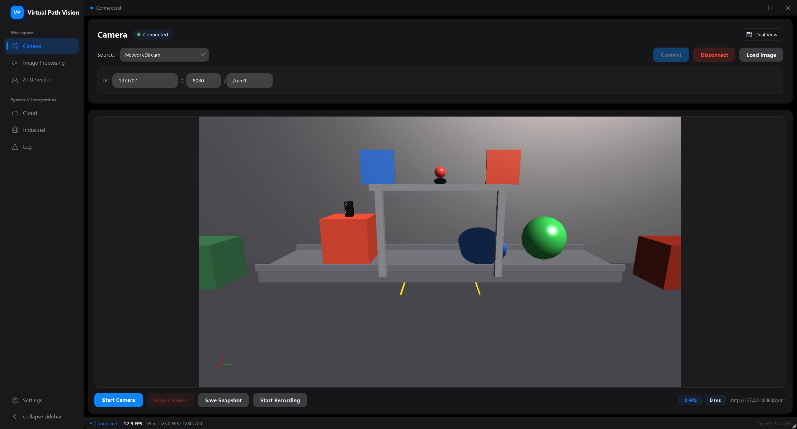797x429 pixels.
Task: Maximize the application window
Action: [x=770, y=8]
